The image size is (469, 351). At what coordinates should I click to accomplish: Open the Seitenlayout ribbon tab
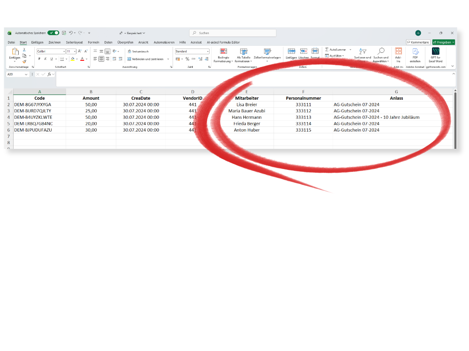pos(74,42)
